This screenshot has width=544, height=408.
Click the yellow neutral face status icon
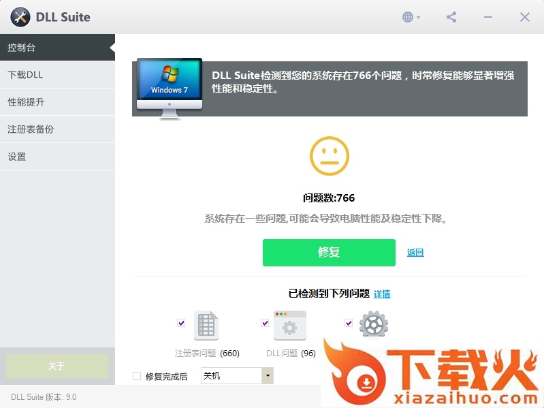point(330,156)
